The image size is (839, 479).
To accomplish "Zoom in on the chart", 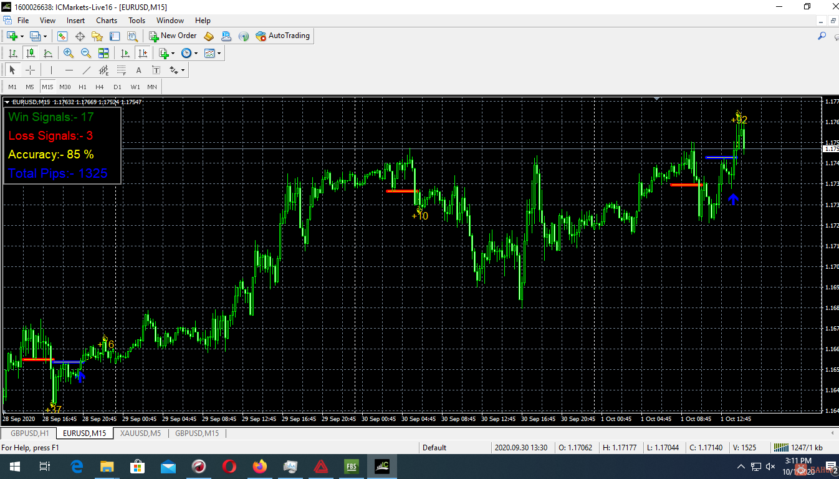I will coord(69,53).
